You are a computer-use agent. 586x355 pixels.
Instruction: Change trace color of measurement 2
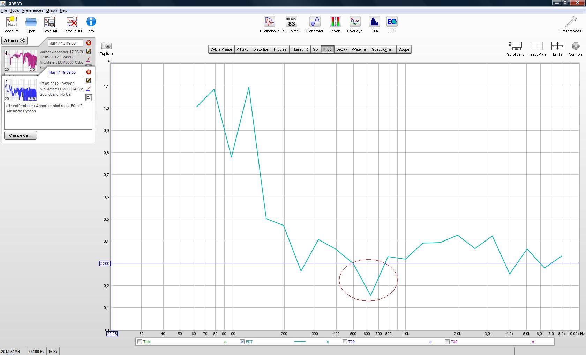(89, 89)
